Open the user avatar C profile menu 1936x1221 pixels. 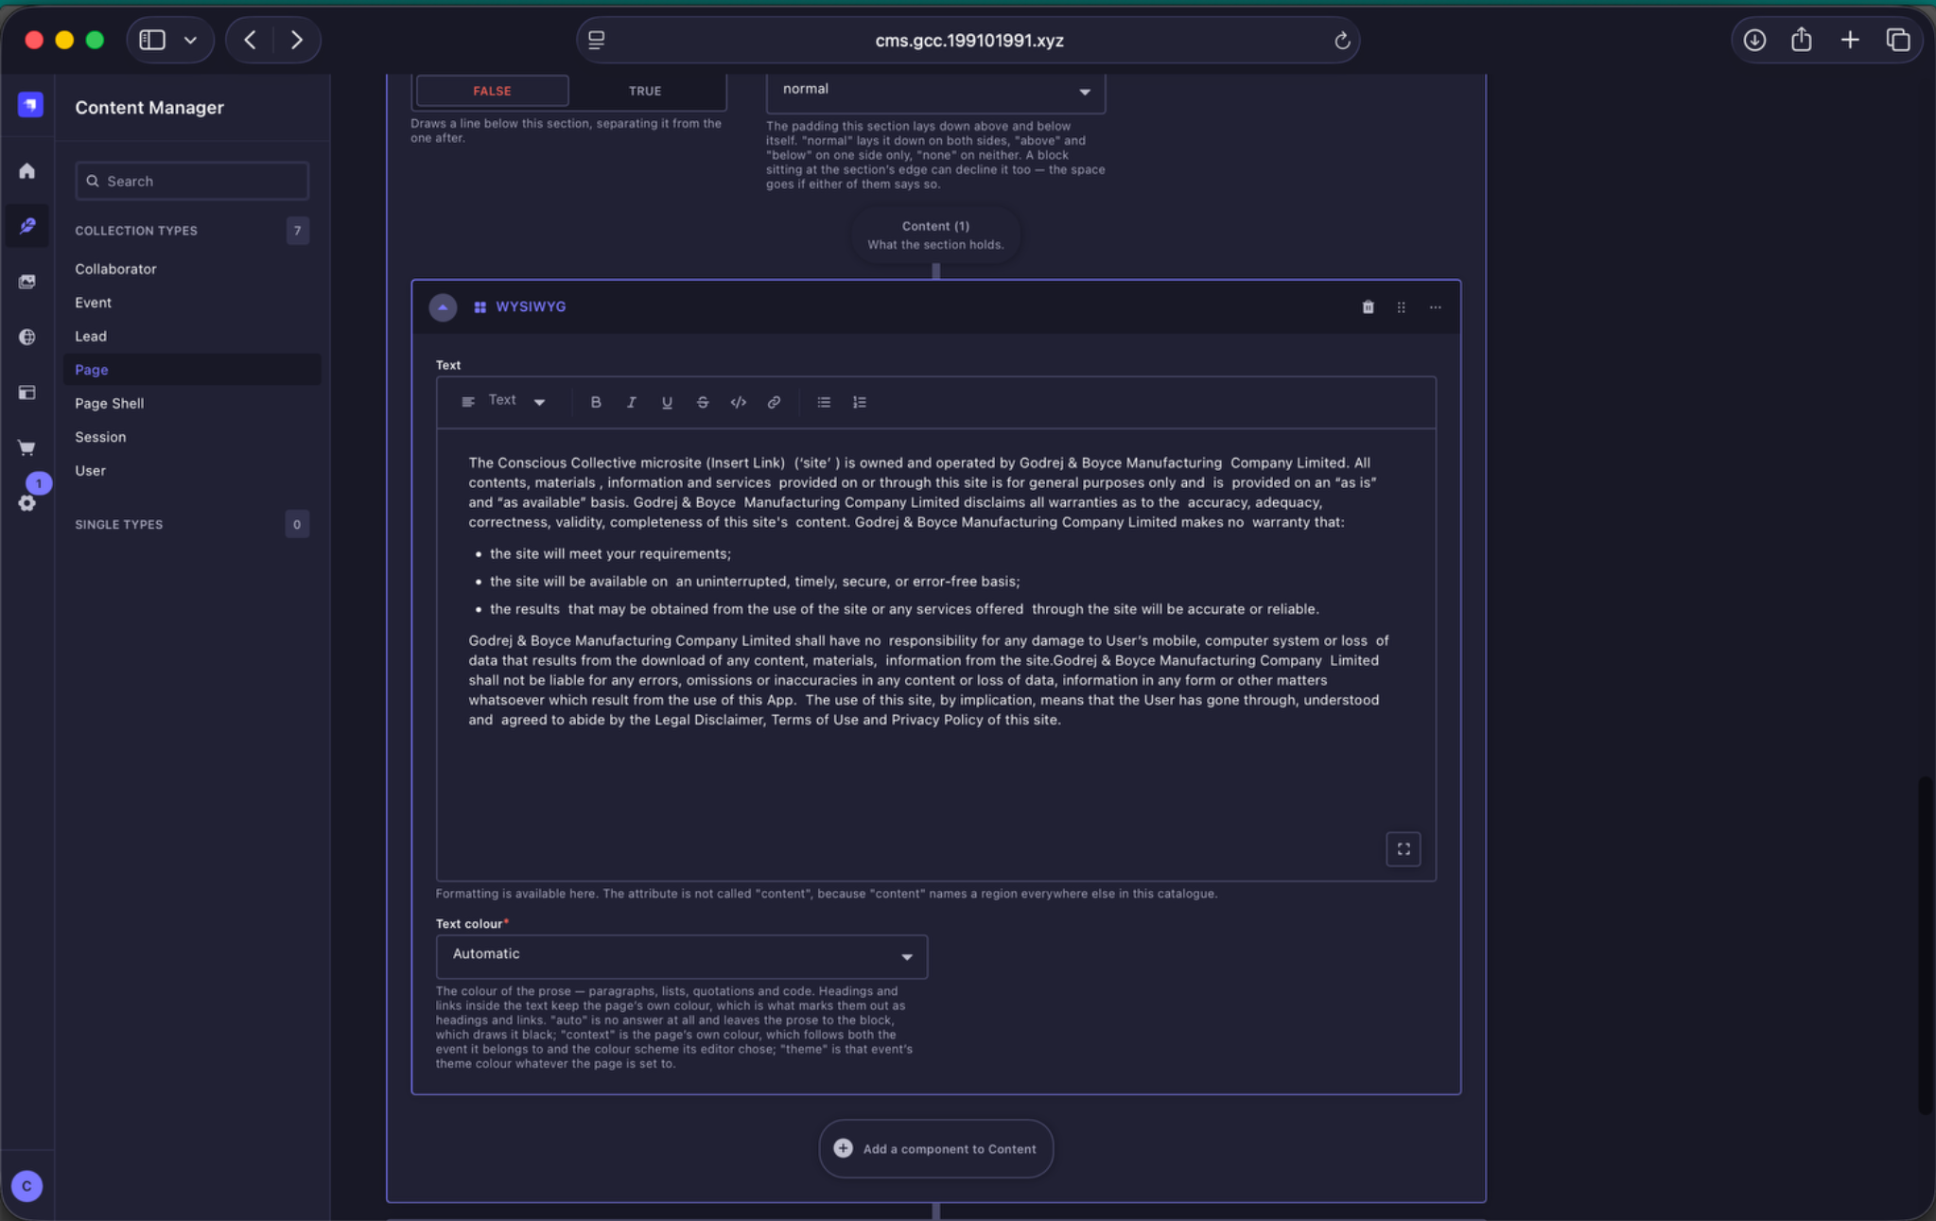(26, 1185)
